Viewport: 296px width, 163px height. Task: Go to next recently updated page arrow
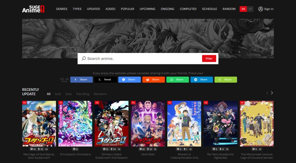point(272,93)
